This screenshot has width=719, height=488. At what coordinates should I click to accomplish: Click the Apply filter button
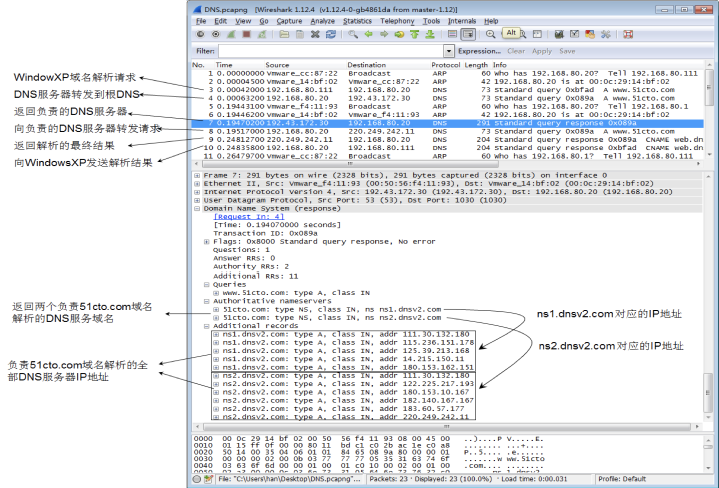point(542,51)
